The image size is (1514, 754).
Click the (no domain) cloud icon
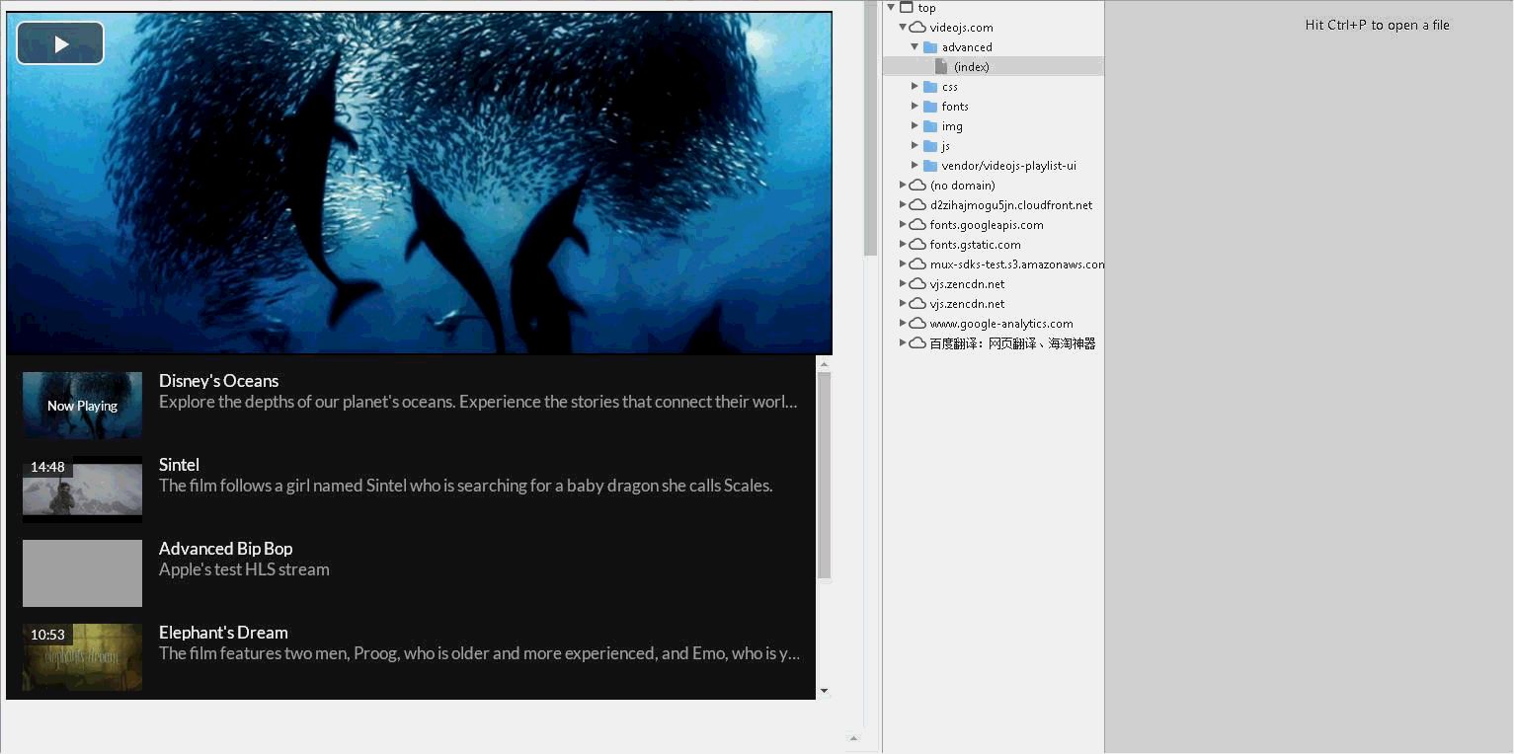tap(917, 186)
